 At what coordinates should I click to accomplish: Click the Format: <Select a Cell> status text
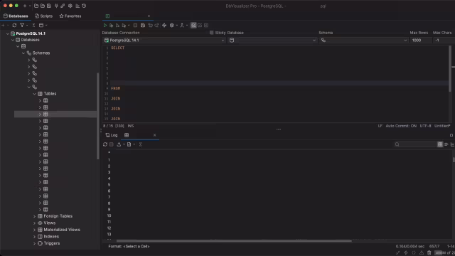coord(129,247)
